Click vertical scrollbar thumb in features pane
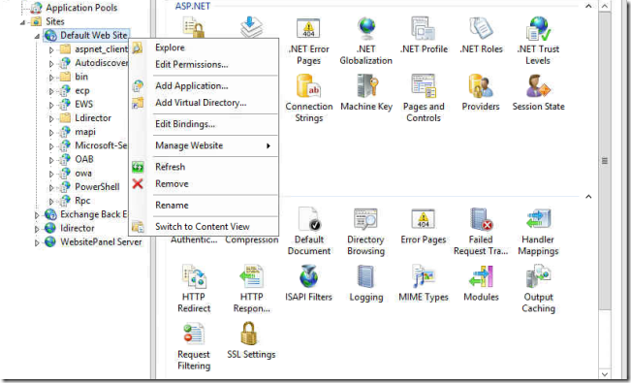The image size is (631, 383). pos(605,161)
